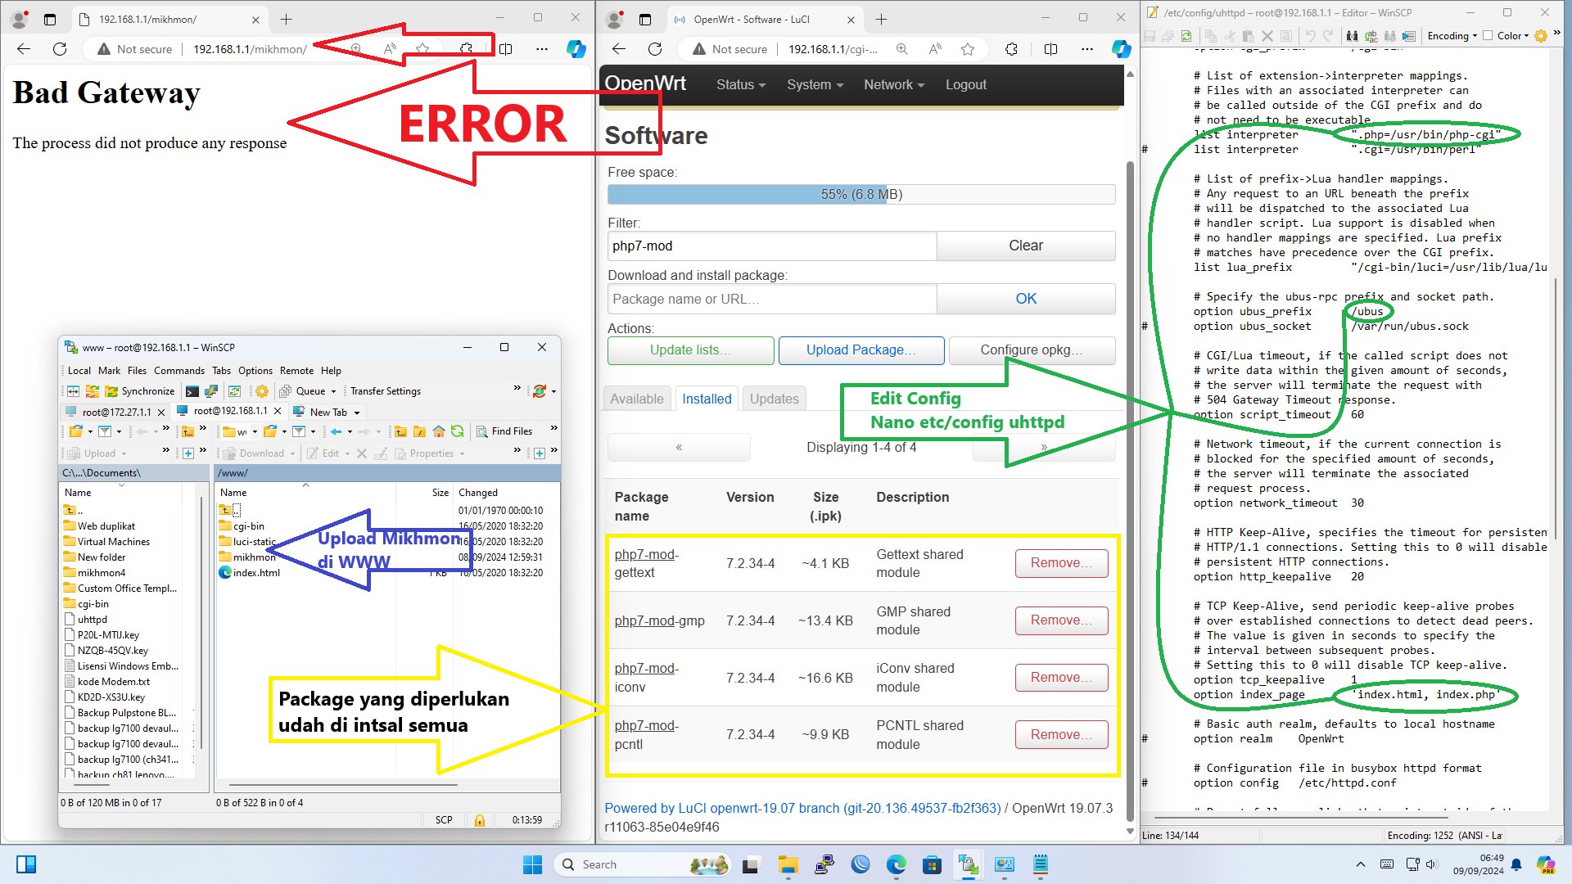The width and height of the screenshot is (1572, 884).
Task: Click Logout in the OpenWrt navigation bar
Action: (965, 84)
